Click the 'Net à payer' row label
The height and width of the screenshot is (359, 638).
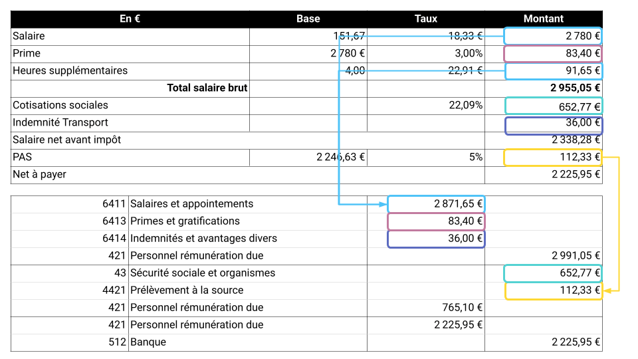point(40,175)
